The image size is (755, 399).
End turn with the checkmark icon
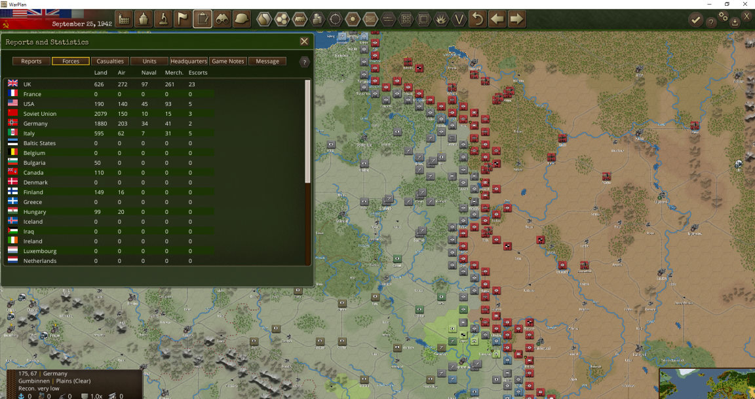tap(695, 20)
